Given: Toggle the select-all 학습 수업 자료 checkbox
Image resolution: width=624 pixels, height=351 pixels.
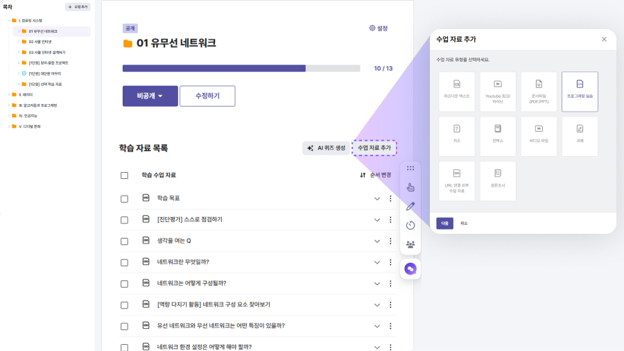Looking at the screenshot, I should 124,175.
